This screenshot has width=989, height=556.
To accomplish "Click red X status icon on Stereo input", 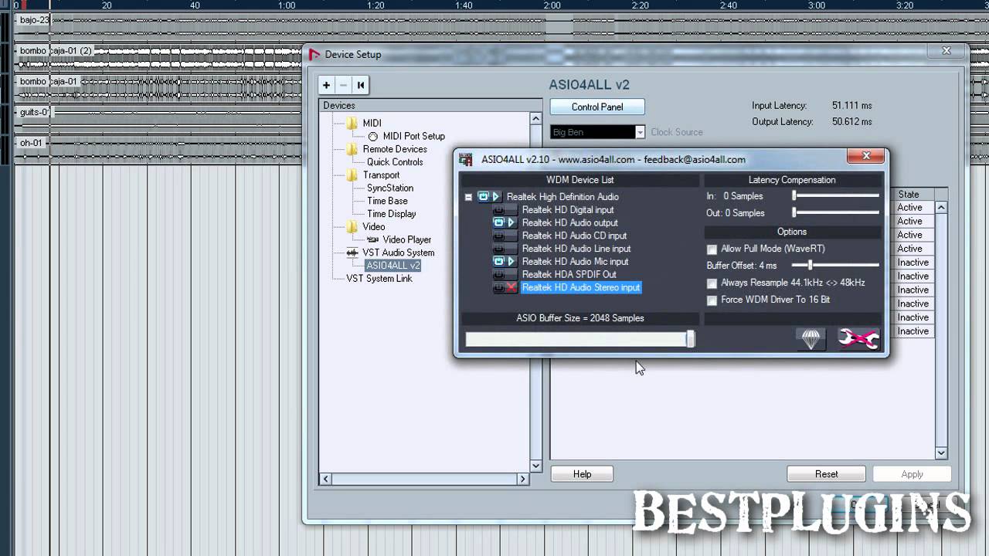I will click(x=511, y=287).
